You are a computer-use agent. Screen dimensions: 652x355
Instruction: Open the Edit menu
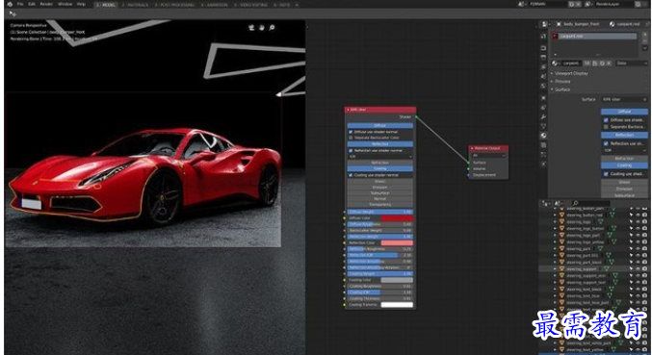click(32, 4)
